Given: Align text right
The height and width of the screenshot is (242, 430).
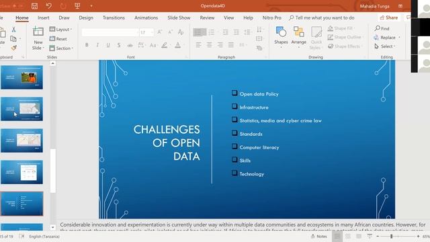Looking at the screenshot, I should click(x=220, y=45).
